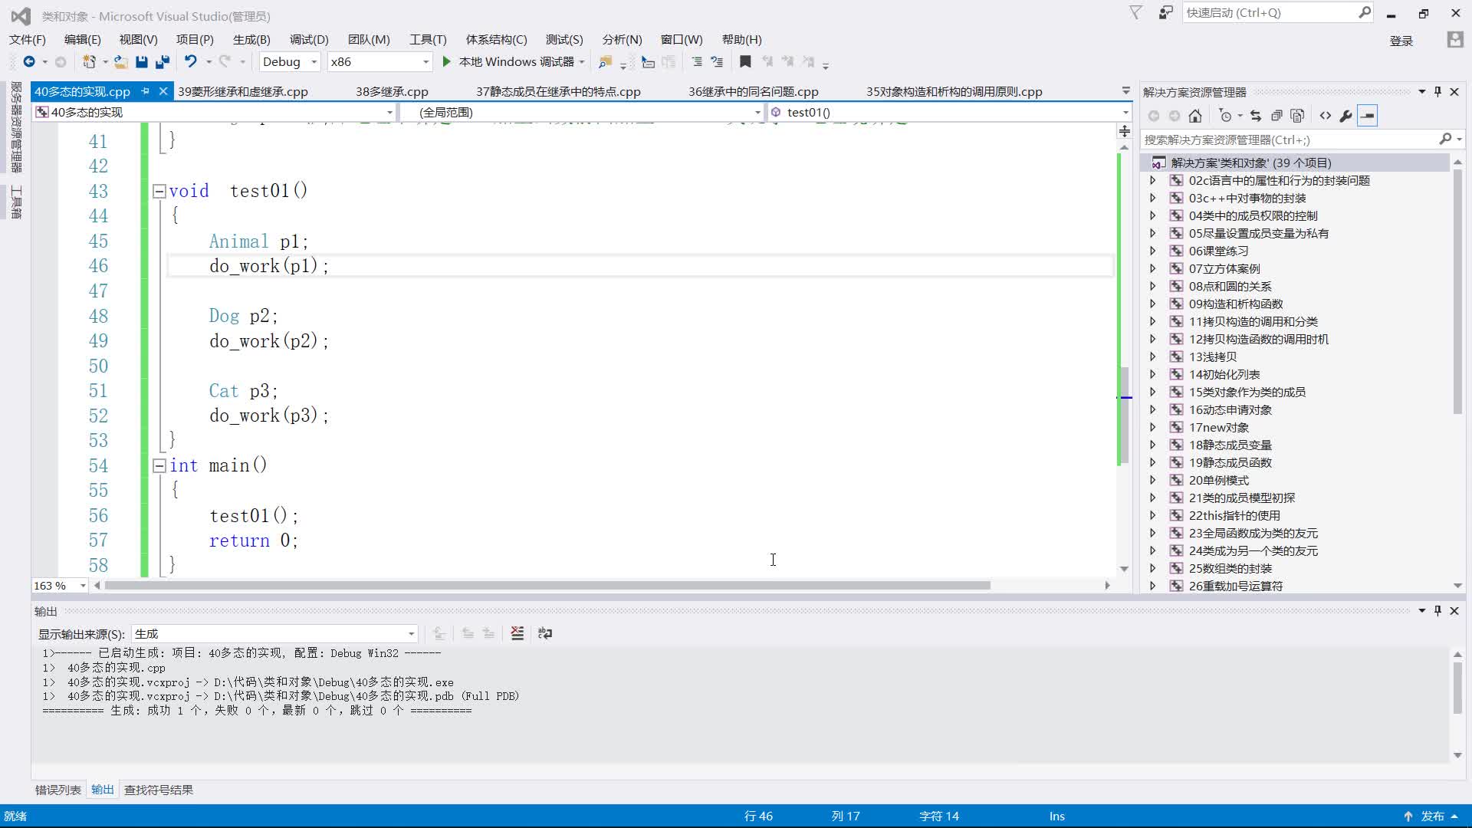Select the 17new对象 project in Solution Explorer
This screenshot has height=828, width=1472.
1219,427
